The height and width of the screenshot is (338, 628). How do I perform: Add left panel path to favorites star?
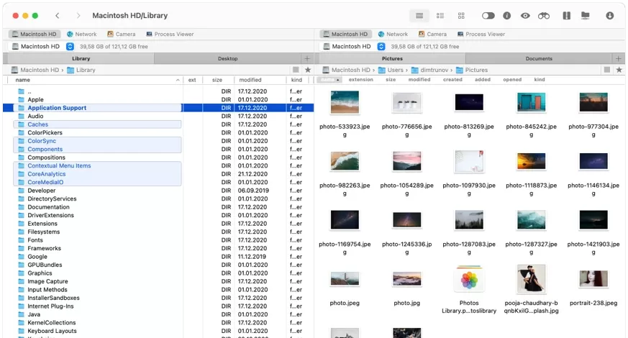308,70
